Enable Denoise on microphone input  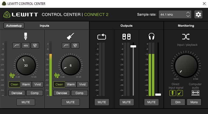coord(17,93)
